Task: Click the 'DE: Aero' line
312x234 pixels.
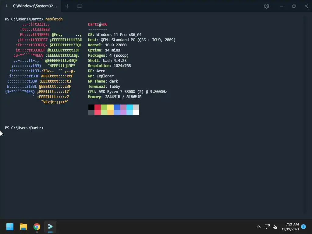Action: point(97,71)
